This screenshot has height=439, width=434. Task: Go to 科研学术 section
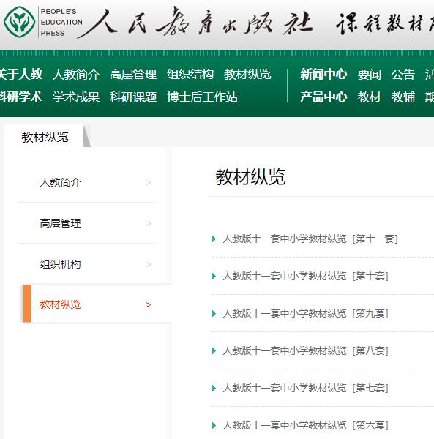[20, 97]
